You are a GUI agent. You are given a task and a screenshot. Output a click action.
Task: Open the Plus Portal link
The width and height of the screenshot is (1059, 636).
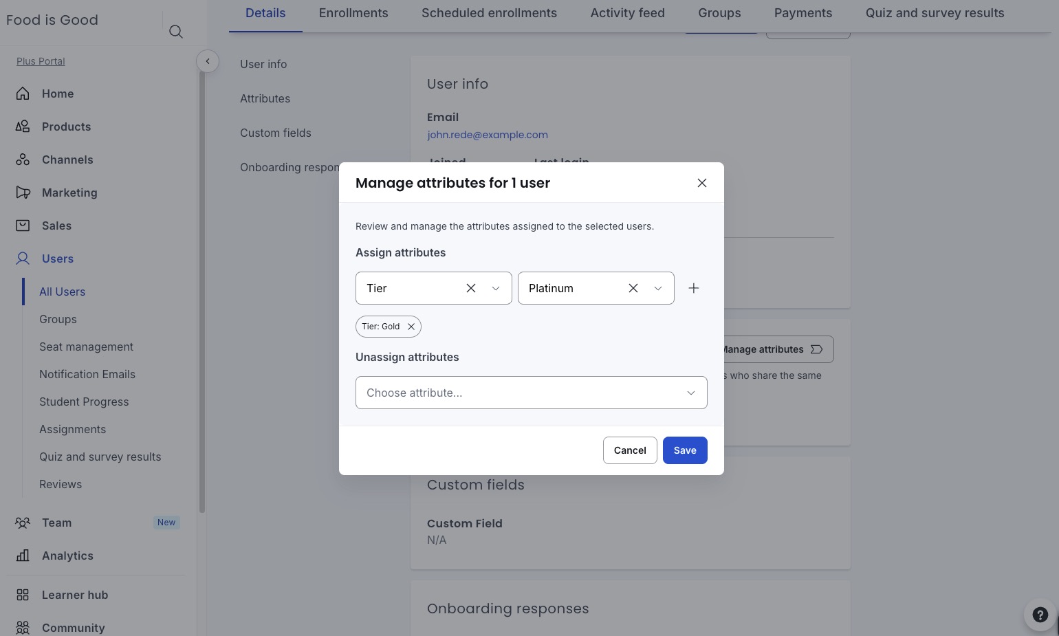(x=41, y=61)
